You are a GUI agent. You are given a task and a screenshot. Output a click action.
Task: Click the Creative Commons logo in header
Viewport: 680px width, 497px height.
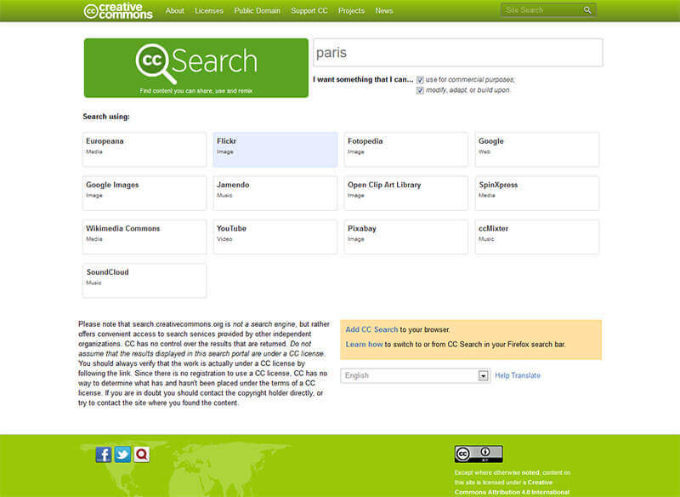118,11
